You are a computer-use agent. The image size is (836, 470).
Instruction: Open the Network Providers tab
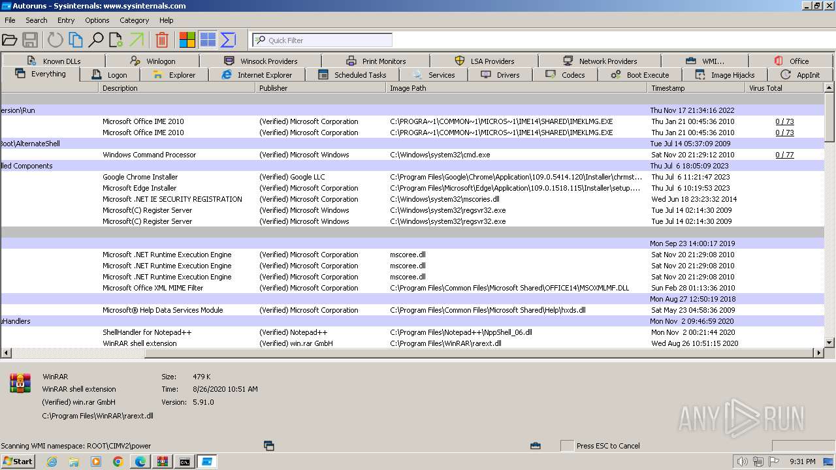pos(600,61)
